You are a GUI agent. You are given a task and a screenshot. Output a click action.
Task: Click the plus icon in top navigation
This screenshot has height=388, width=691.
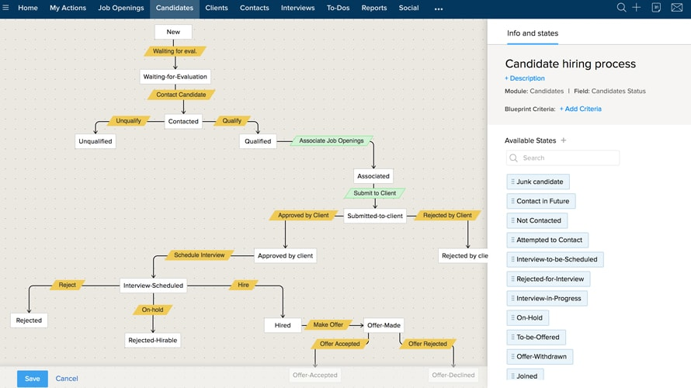tap(637, 8)
